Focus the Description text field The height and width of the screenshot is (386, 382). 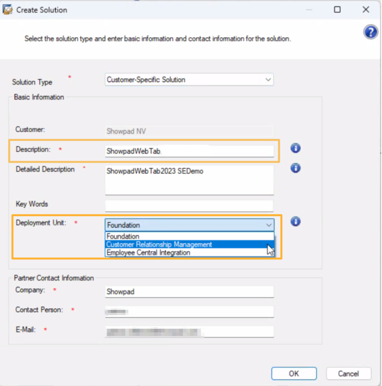189,151
